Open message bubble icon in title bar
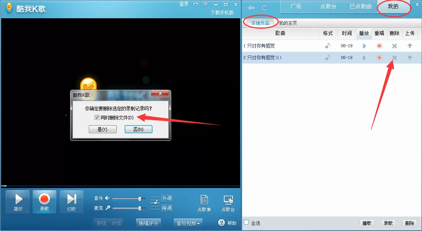 coord(196,4)
